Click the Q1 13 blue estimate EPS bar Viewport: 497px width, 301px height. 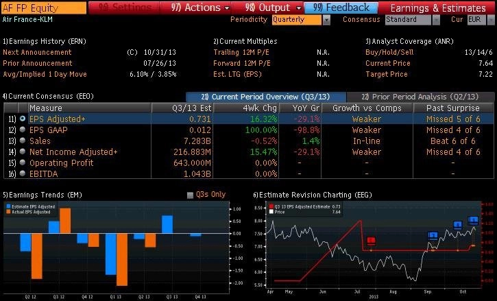111,254
